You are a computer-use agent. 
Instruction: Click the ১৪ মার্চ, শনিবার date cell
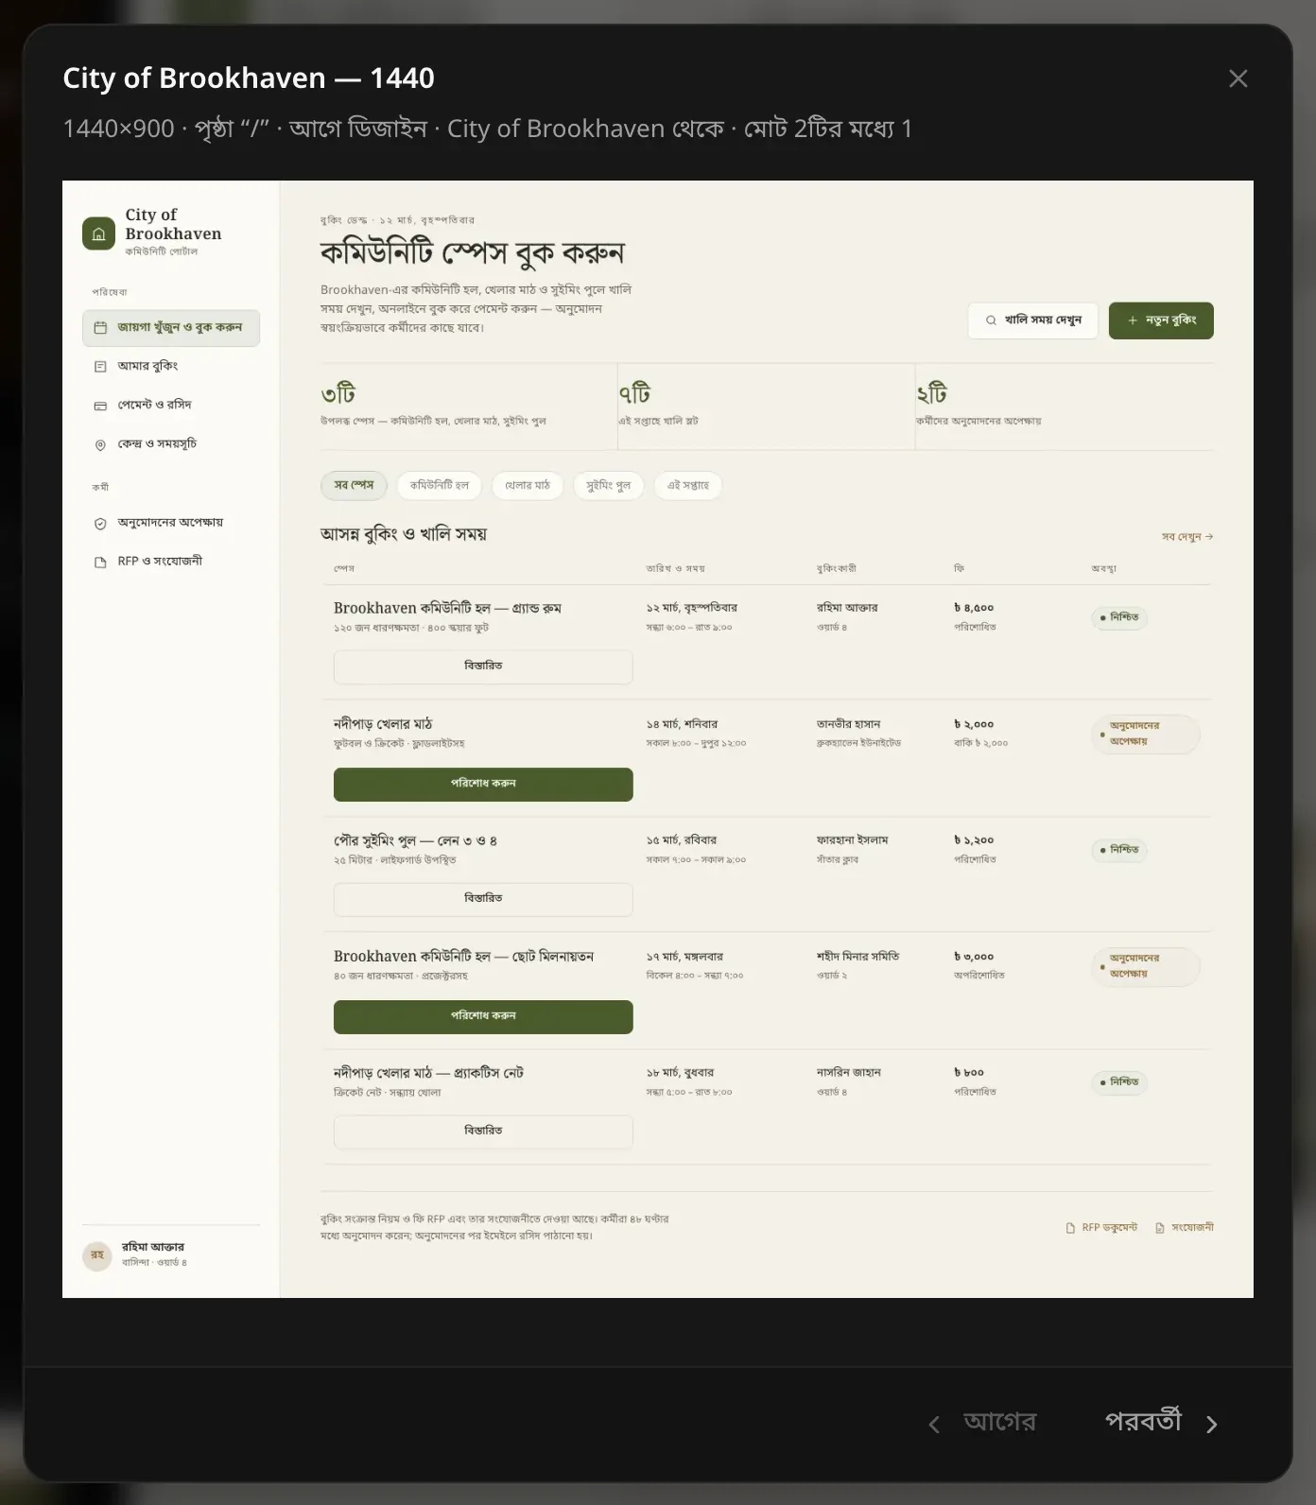682,724
